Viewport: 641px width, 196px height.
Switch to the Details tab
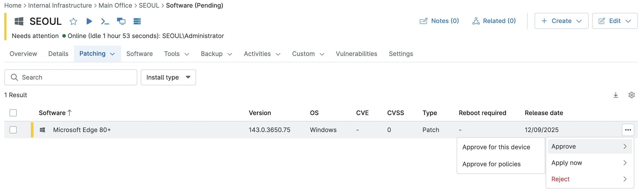click(x=58, y=54)
